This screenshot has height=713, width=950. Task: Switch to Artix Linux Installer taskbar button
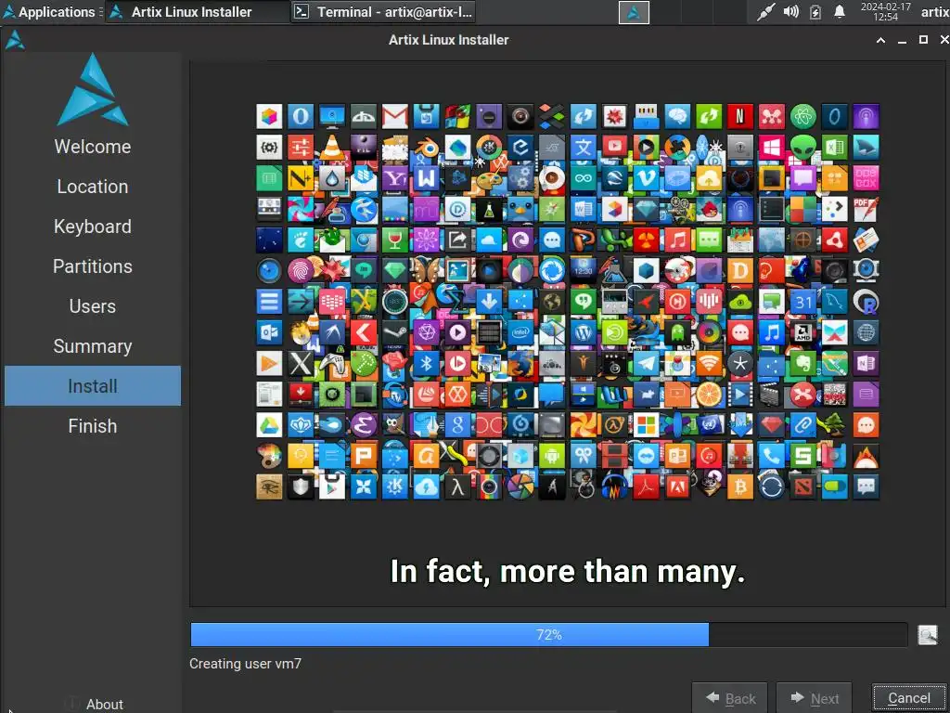(197, 11)
